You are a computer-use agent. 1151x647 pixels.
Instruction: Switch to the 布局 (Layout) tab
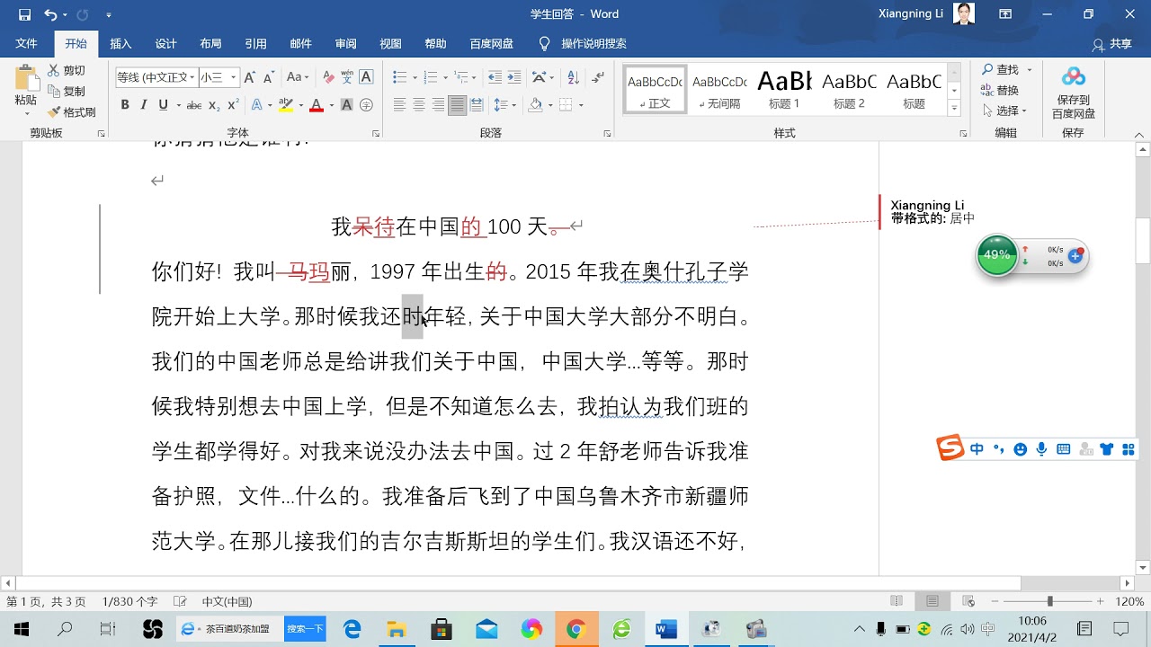point(210,43)
